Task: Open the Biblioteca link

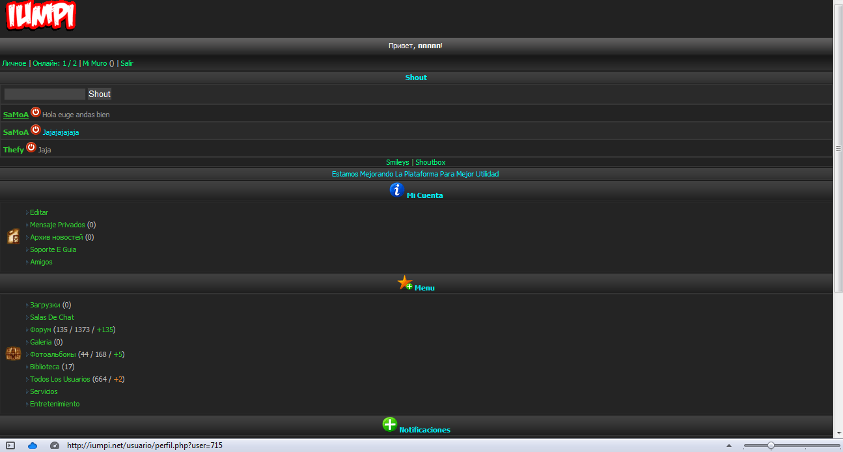Action: click(45, 367)
